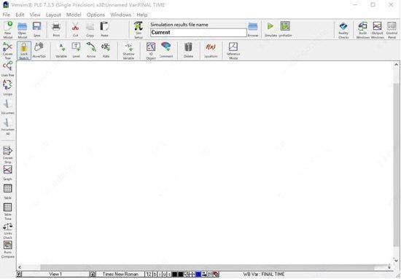Click the Copy toolbar icon
The image size is (401, 279).
point(90,29)
